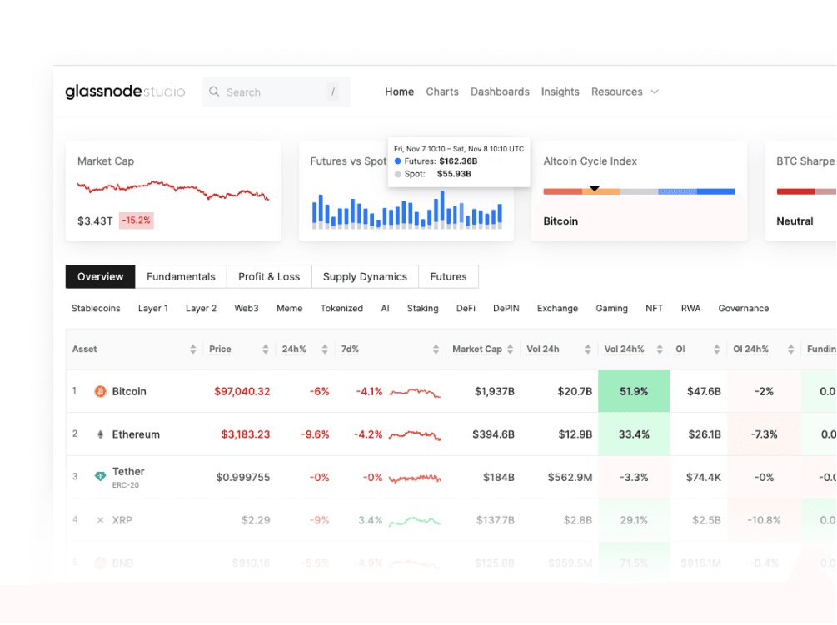The width and height of the screenshot is (837, 625).
Task: Click the Tether token icon
Action: click(99, 476)
